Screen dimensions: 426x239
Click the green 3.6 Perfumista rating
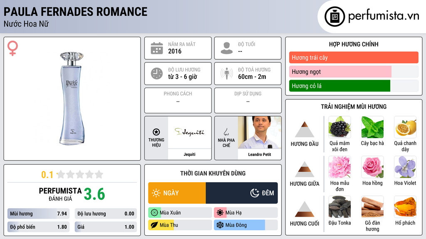(94, 194)
